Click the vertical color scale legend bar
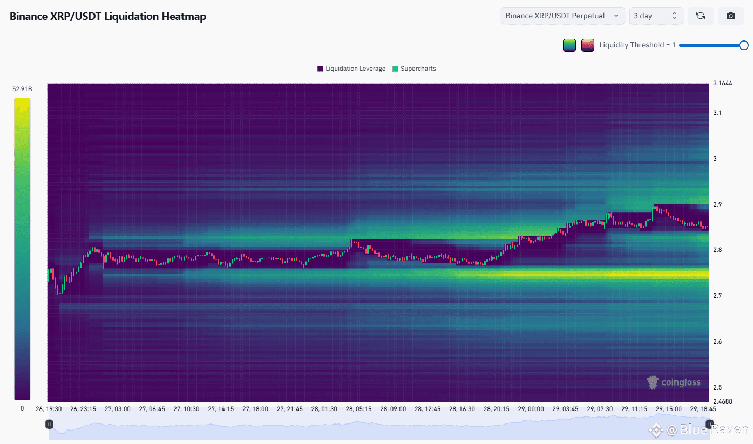The image size is (753, 444). (22, 249)
